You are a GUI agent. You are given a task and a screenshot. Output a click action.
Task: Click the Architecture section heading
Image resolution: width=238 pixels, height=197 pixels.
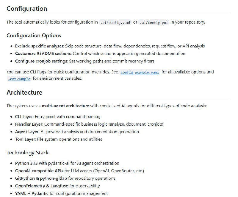(x=24, y=92)
